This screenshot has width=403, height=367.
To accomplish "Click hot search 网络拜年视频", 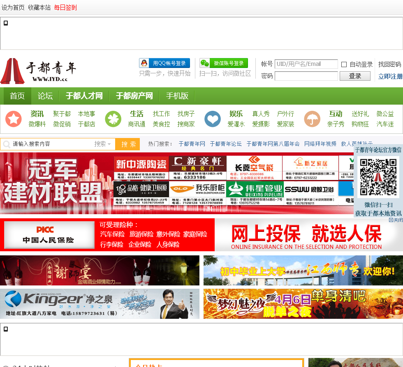I will (320, 144).
